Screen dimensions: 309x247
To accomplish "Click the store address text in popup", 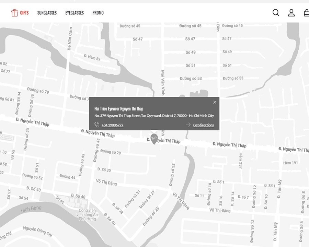I will click(154, 116).
